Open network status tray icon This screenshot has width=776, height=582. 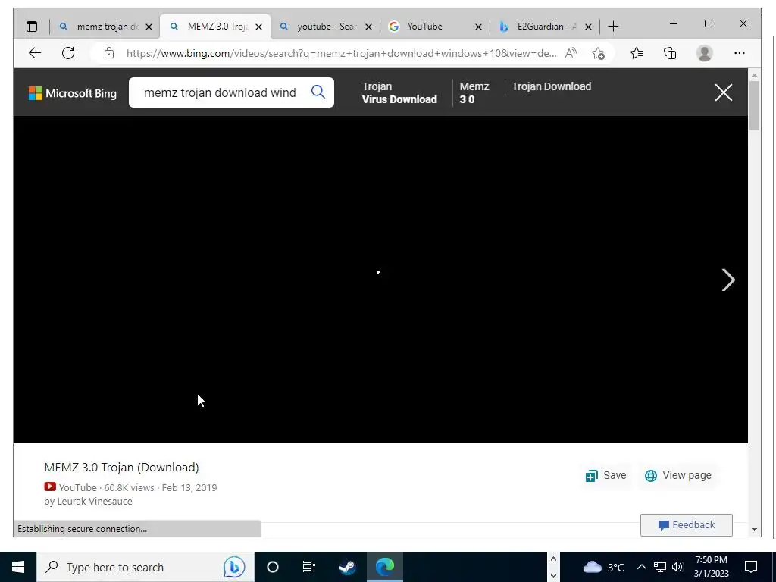click(x=660, y=567)
